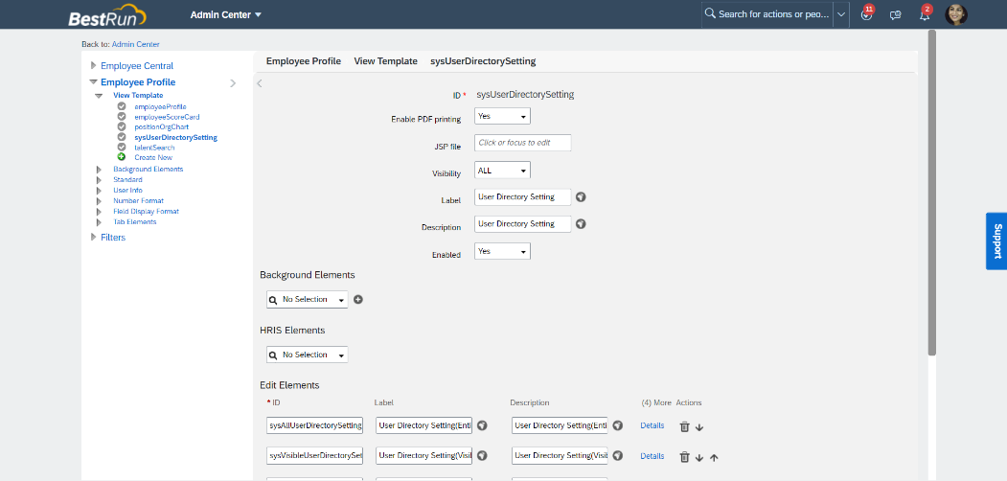The height and width of the screenshot is (481, 1007).
Task: Open Visibility dropdown
Action: pos(502,171)
